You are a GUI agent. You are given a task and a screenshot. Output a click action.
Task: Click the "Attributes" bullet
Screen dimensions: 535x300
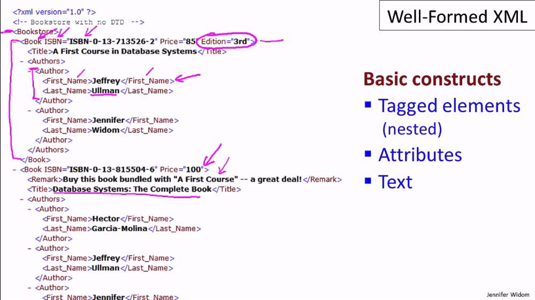[419, 155]
